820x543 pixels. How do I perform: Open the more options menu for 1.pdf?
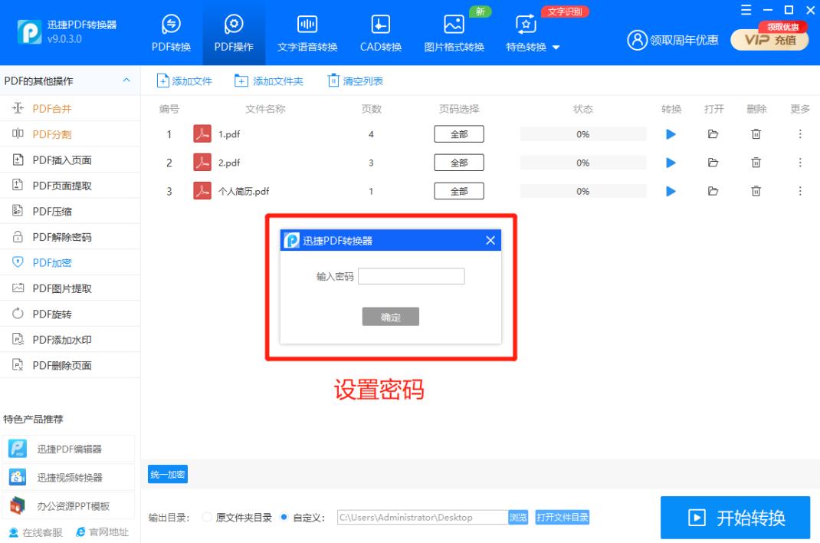[800, 133]
